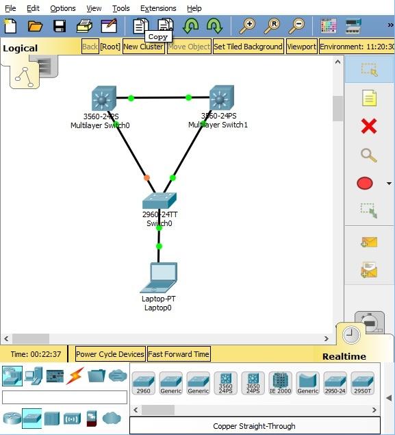Create a new file with New icon
This screenshot has height=435, width=395.
click(x=10, y=26)
